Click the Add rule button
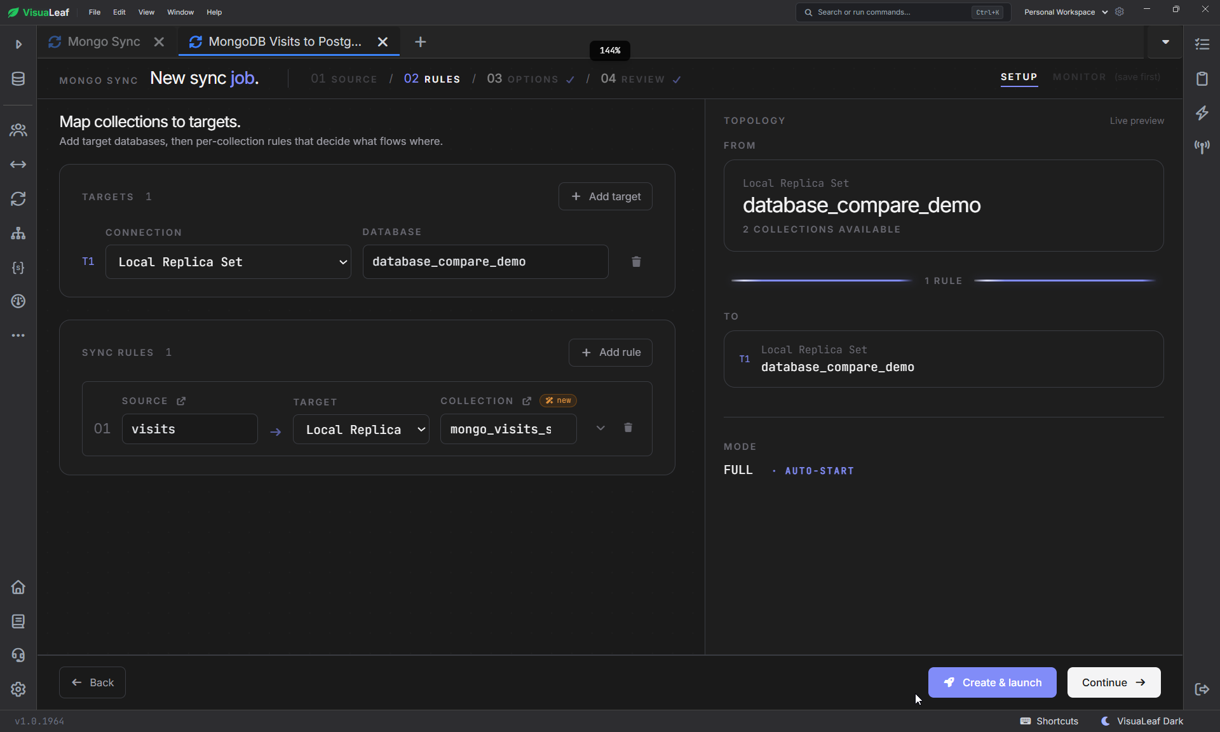The height and width of the screenshot is (732, 1220). pyautogui.click(x=611, y=353)
